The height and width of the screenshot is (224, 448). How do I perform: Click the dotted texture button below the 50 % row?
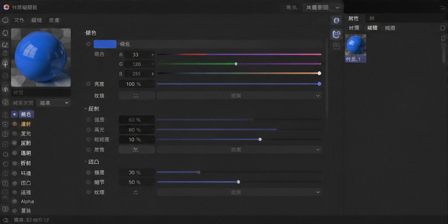coord(136,192)
